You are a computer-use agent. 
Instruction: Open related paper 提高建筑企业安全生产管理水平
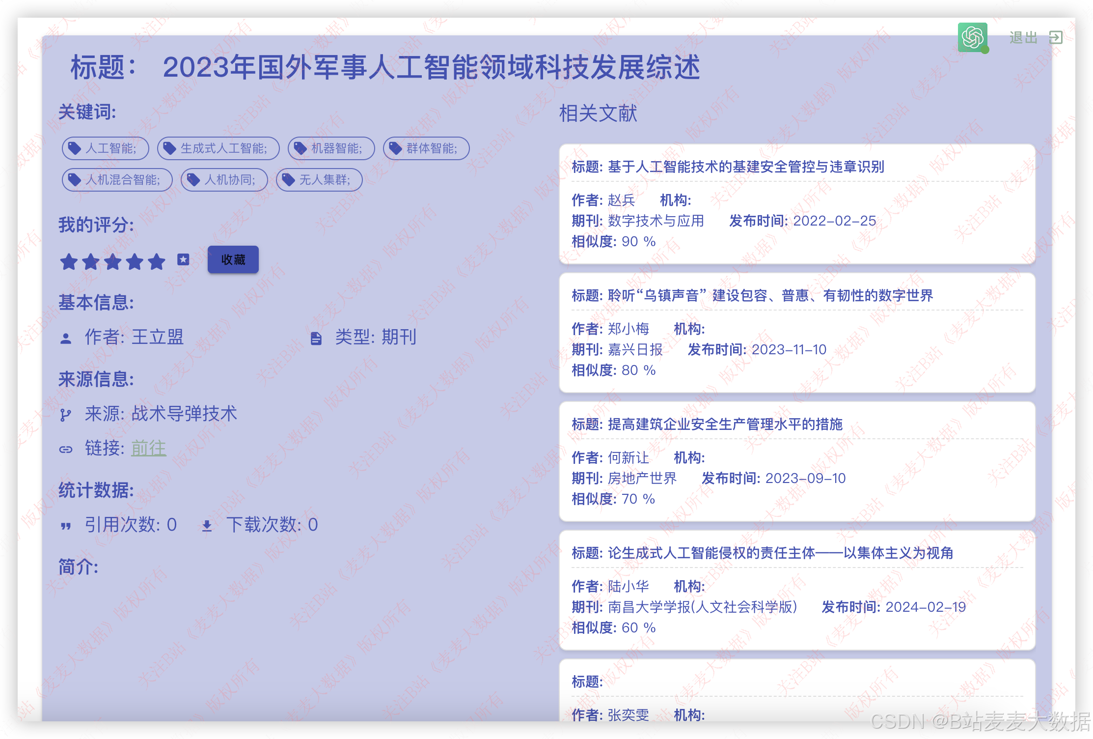pos(725,425)
